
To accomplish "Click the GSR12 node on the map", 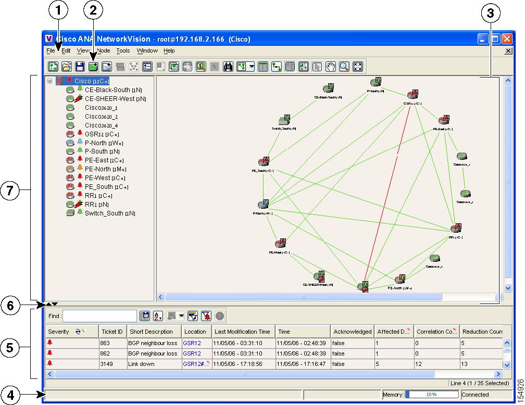I will (413, 94).
